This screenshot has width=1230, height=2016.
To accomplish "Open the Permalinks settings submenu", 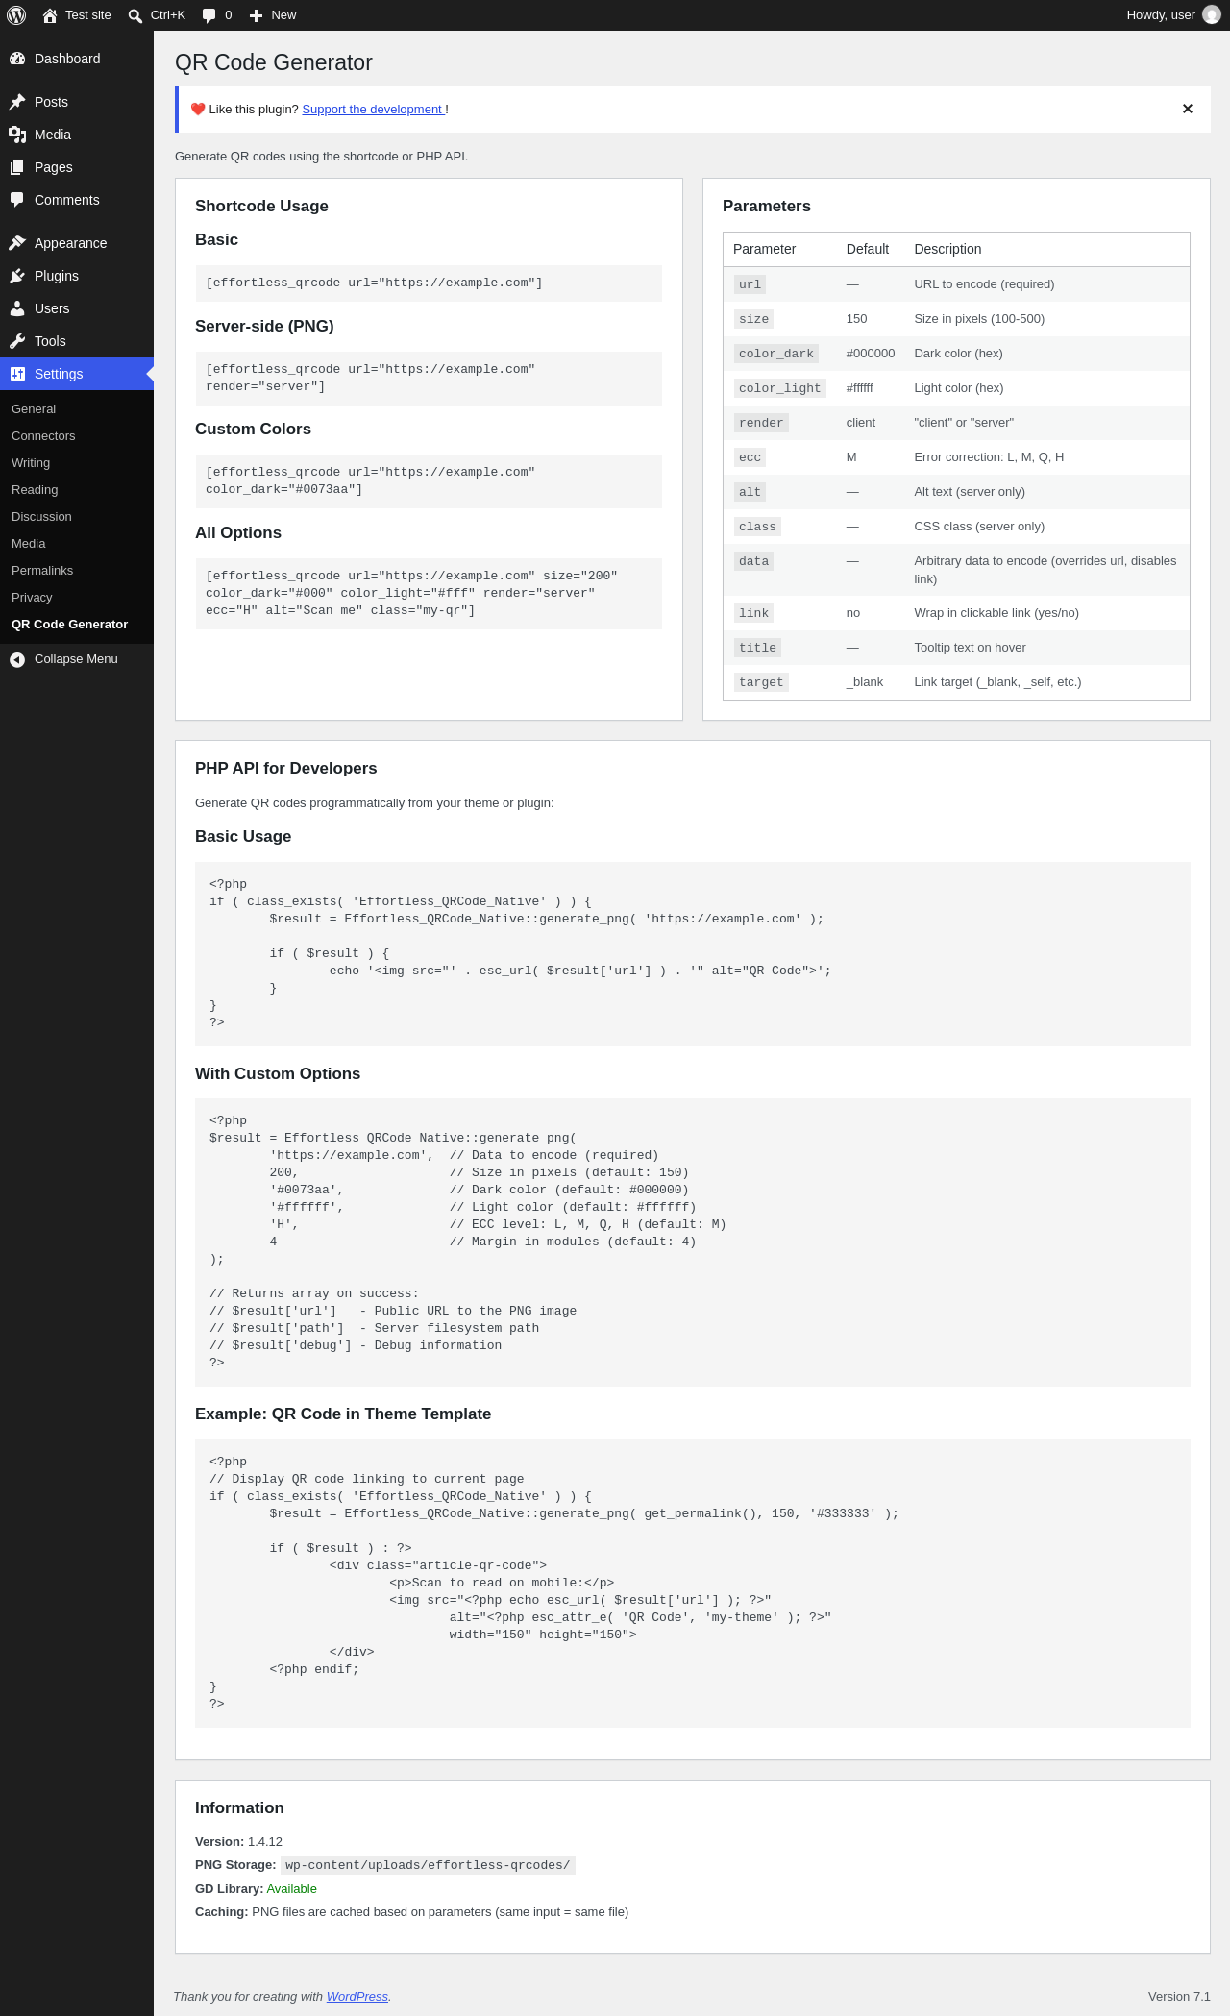I will pos(42,571).
